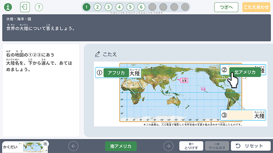This screenshot has width=273, height=153.
Task: Go to question number 6
Action: coord(141,7)
